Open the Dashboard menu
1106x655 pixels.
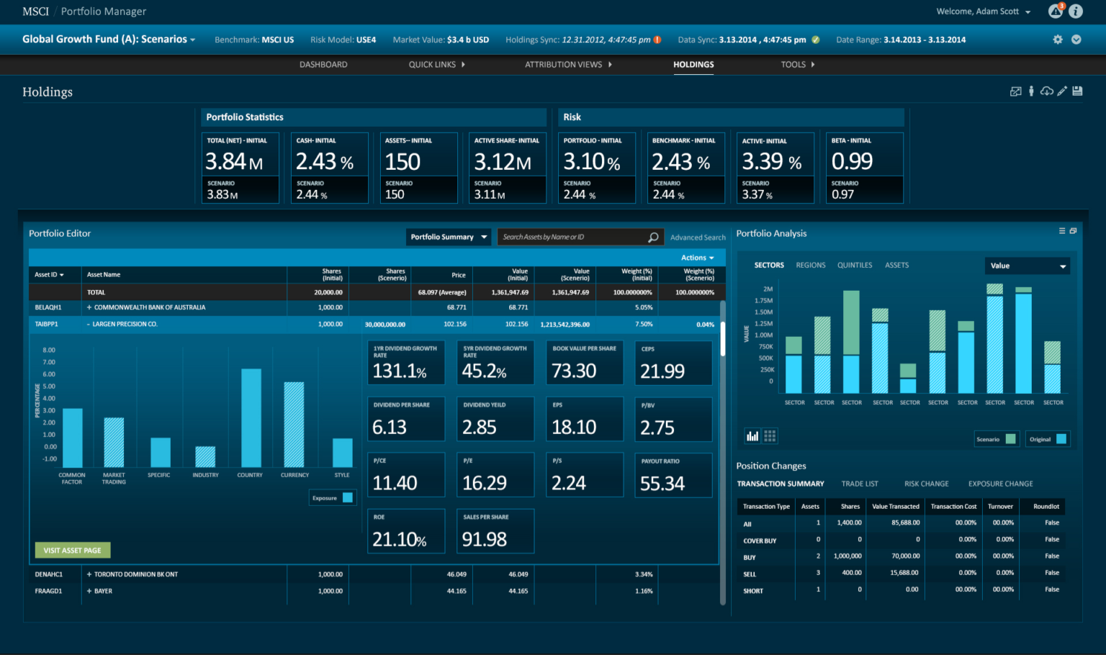pyautogui.click(x=323, y=65)
